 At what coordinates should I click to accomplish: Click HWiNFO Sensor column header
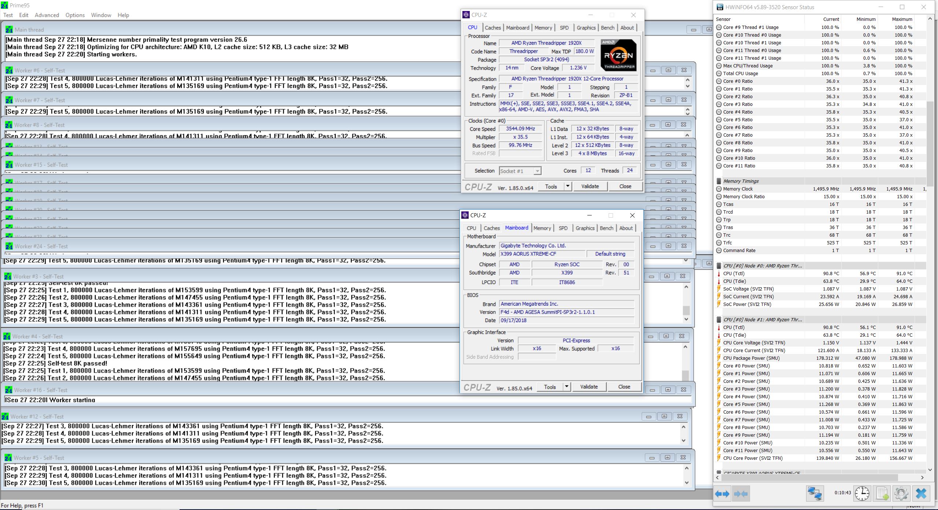pos(760,19)
